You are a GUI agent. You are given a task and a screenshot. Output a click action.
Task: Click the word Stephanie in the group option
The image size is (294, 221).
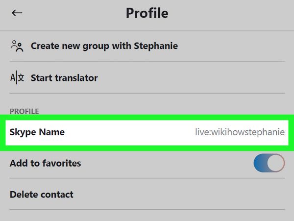click(156, 46)
